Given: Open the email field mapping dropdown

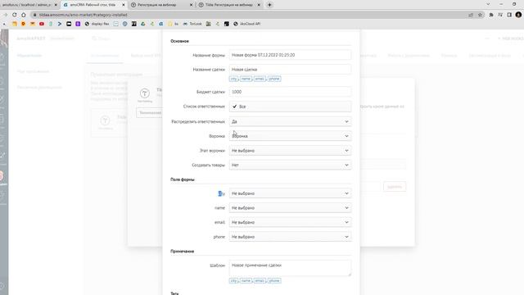Looking at the screenshot, I should [290, 222].
